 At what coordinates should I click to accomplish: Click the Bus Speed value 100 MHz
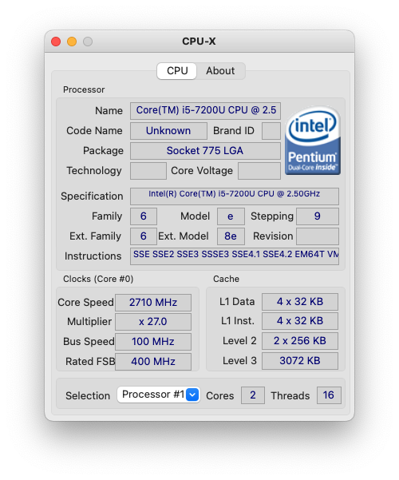coord(153,342)
